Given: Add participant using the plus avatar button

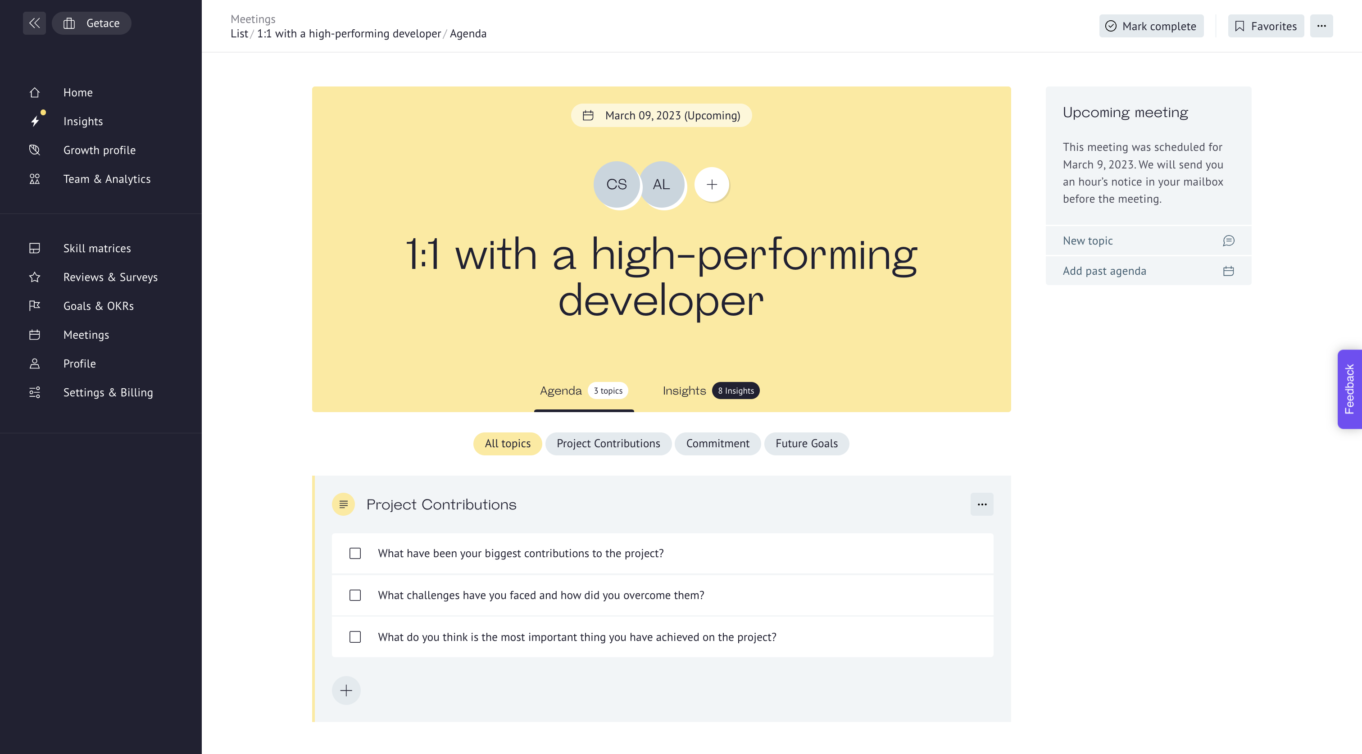Looking at the screenshot, I should point(711,182).
